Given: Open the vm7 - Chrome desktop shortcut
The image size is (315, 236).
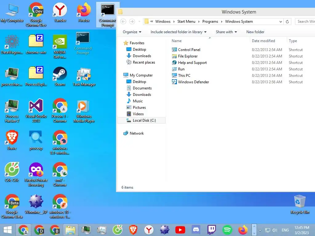Looking at the screenshot, I should pos(60,174).
